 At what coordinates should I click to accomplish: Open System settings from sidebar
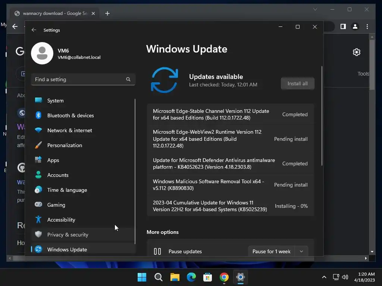click(x=83, y=101)
